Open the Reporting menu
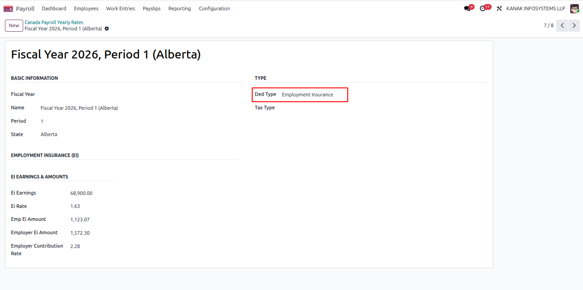Screen dimensions: 583x290 (x=179, y=8)
